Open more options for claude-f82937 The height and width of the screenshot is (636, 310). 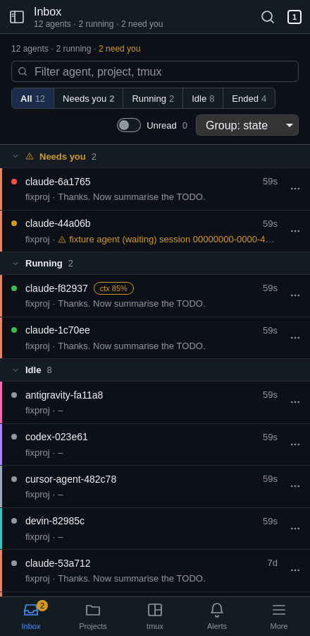coord(295,295)
